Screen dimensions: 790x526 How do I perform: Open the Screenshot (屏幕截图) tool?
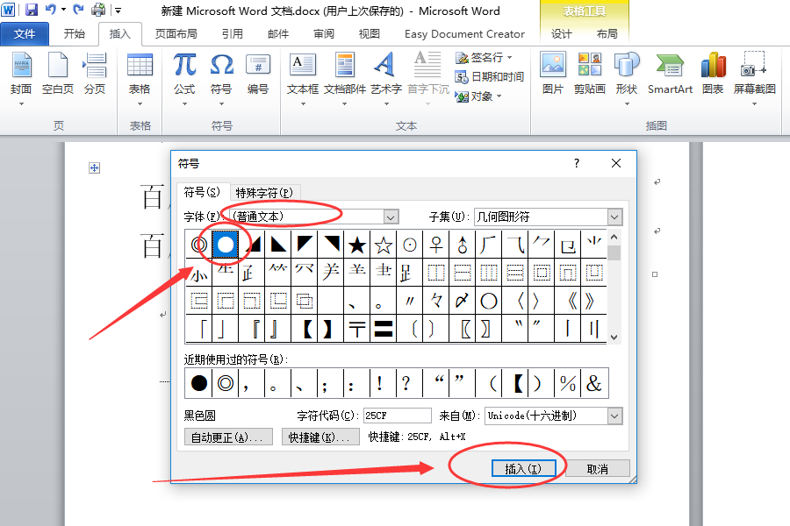point(754,78)
